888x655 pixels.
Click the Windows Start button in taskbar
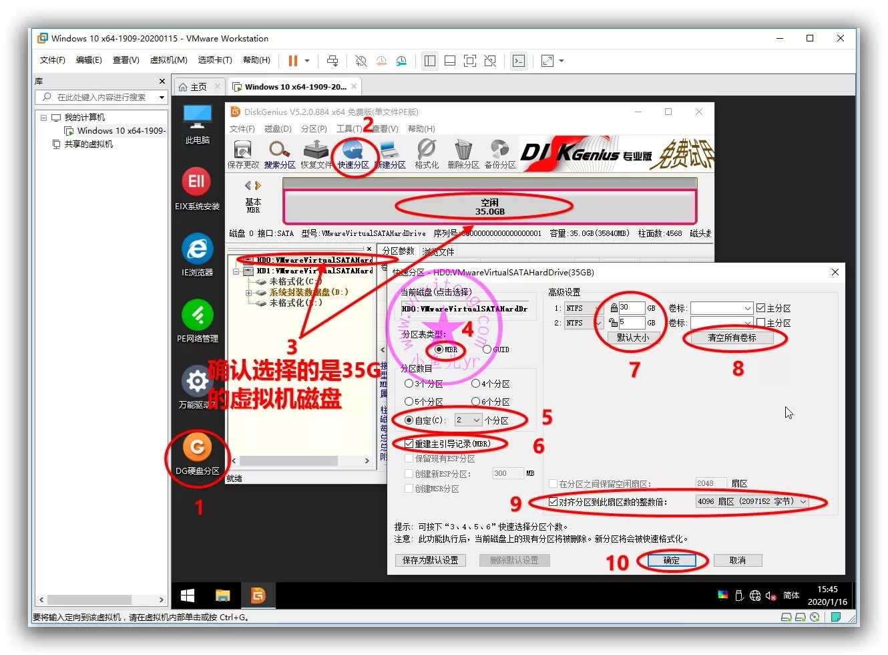pyautogui.click(x=188, y=595)
